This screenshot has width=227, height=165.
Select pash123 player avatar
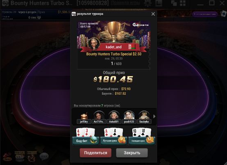tap(129, 117)
